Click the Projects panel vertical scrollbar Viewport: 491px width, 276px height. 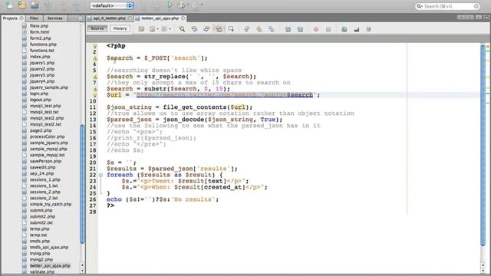[x=82, y=183]
